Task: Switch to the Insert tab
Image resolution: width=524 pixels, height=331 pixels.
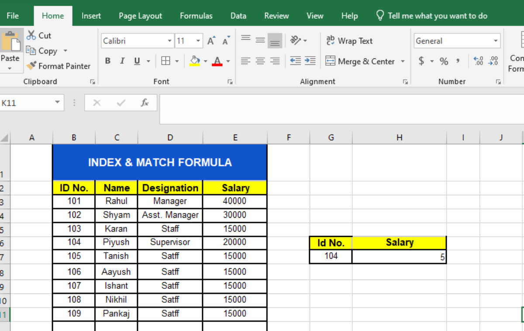Action: 91,16
